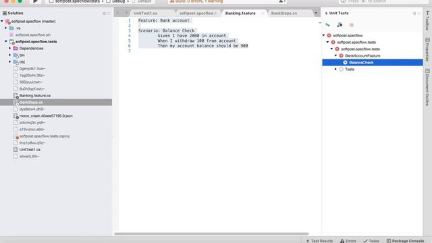Image resolution: width=432 pixels, height=243 pixels.
Task: Collapse the softpost.specflow.tests project node
Action: (6, 42)
